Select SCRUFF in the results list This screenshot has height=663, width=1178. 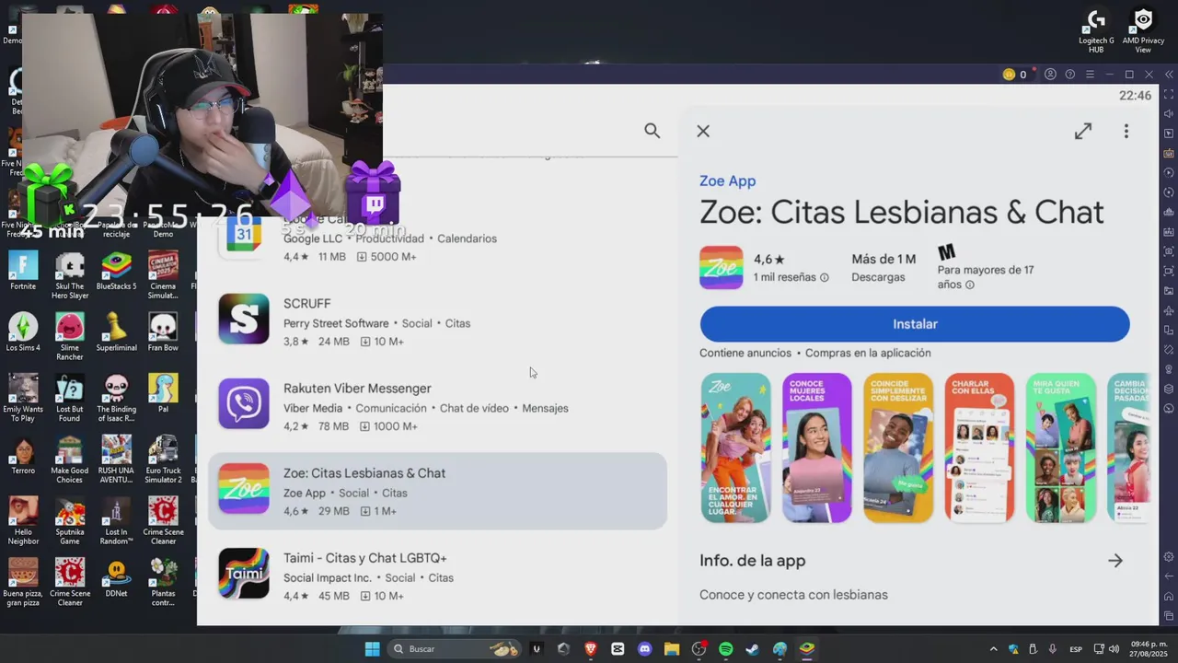437,321
